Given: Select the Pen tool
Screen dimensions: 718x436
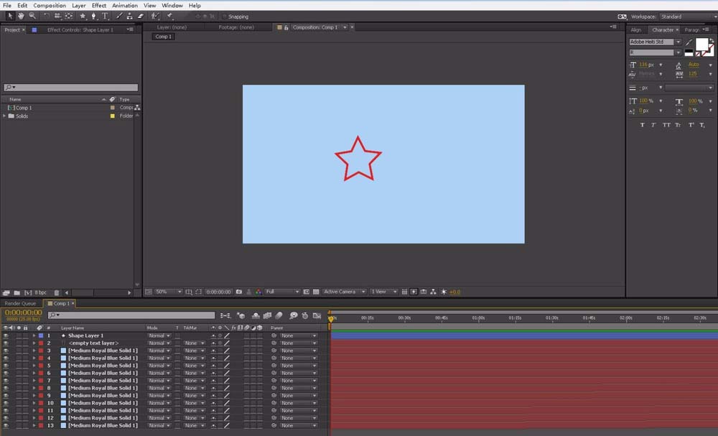Looking at the screenshot, I should (94, 16).
